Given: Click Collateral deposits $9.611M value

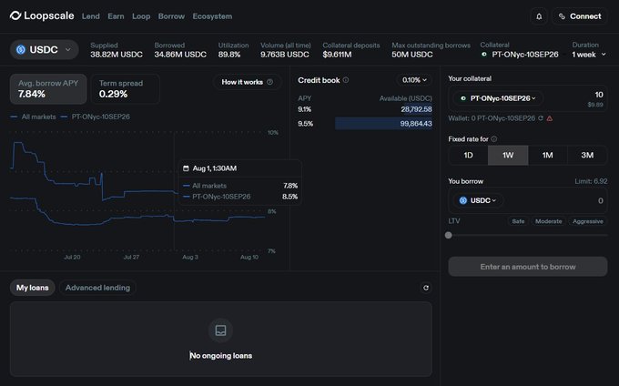Looking at the screenshot, I should 337,55.
